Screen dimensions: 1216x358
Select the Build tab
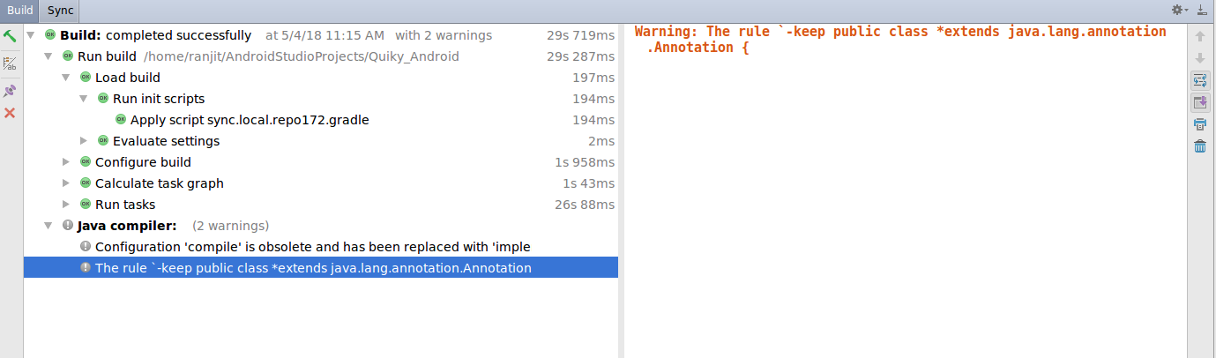coord(19,11)
